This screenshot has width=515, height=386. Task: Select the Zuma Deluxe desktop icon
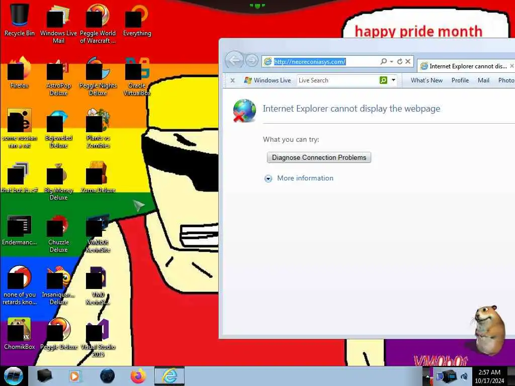[x=98, y=177]
